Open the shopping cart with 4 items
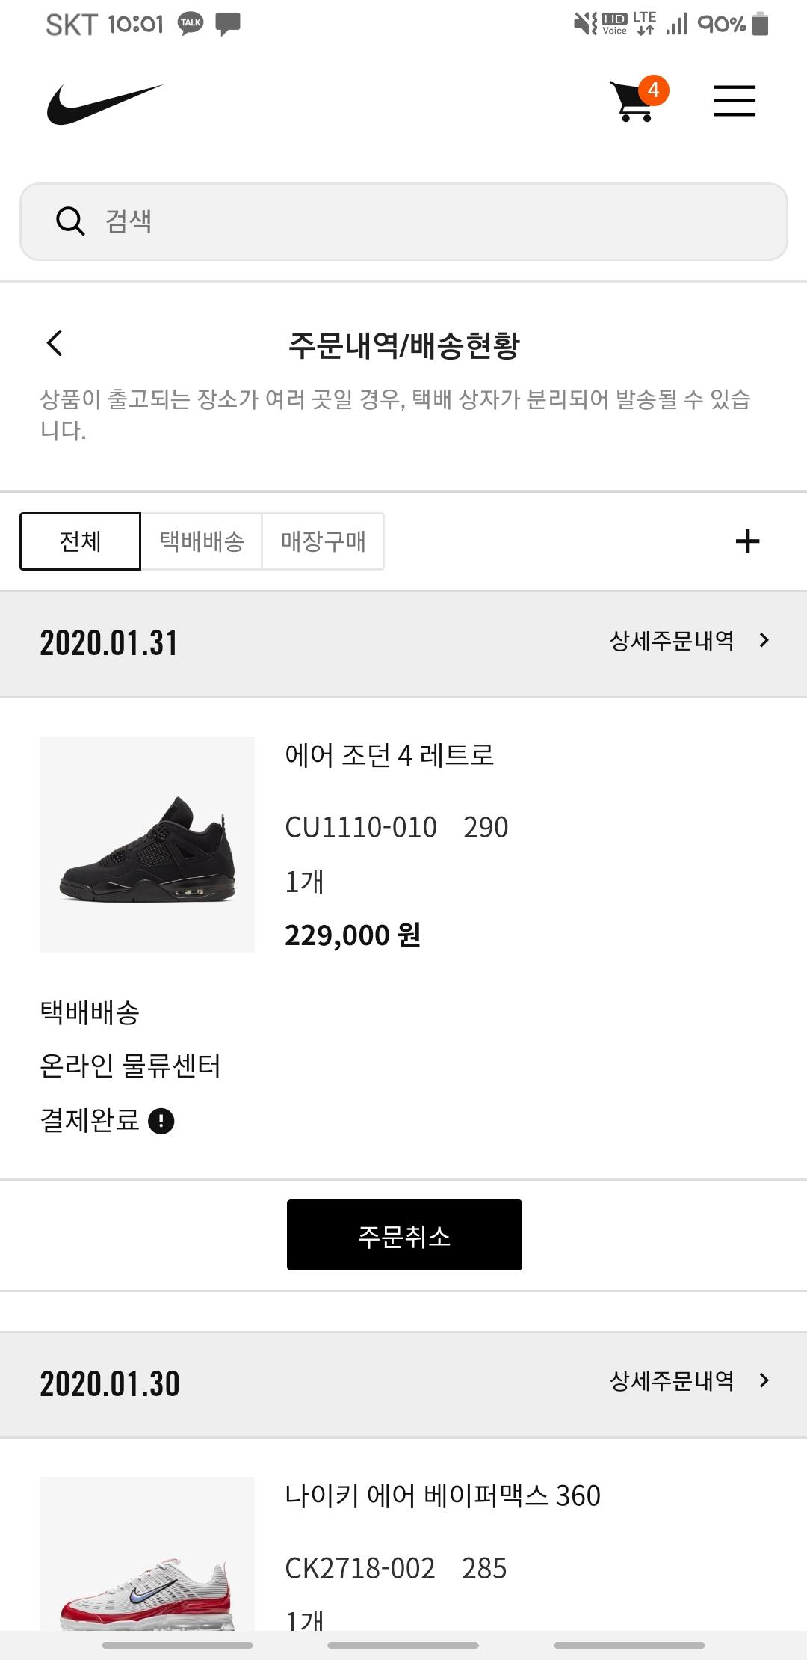807x1660 pixels. 635,101
